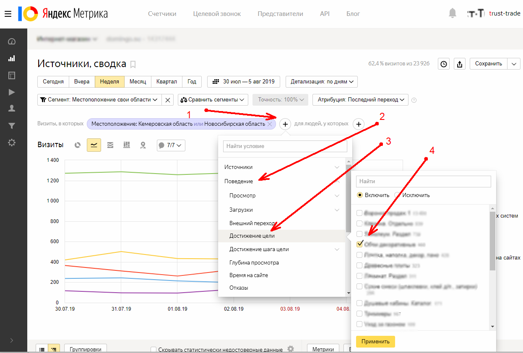This screenshot has height=353, width=523.
Task: Open the visitors person icon in sidebar
Action: (12, 109)
